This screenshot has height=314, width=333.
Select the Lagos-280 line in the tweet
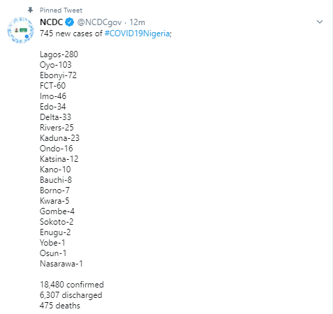click(x=59, y=54)
